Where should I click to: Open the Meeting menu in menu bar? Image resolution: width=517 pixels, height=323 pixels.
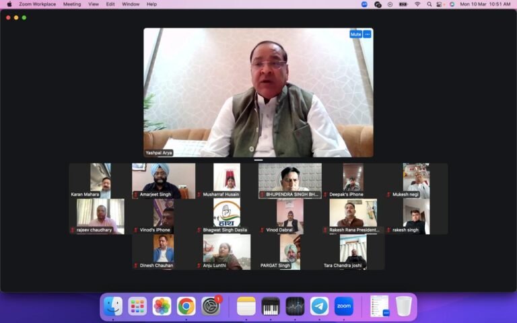72,4
